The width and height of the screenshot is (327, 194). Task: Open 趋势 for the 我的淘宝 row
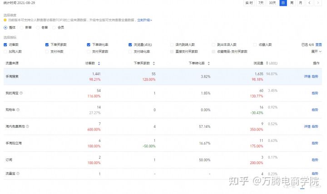click(x=315, y=93)
